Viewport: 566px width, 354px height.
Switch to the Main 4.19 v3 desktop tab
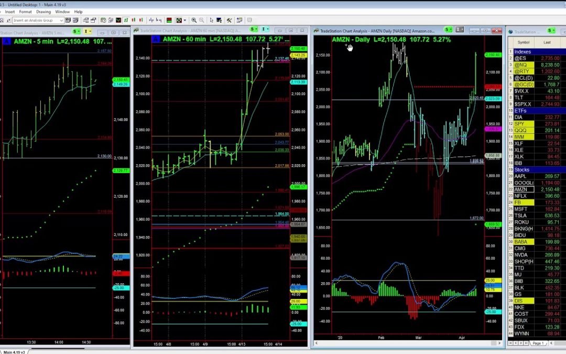coord(14,351)
